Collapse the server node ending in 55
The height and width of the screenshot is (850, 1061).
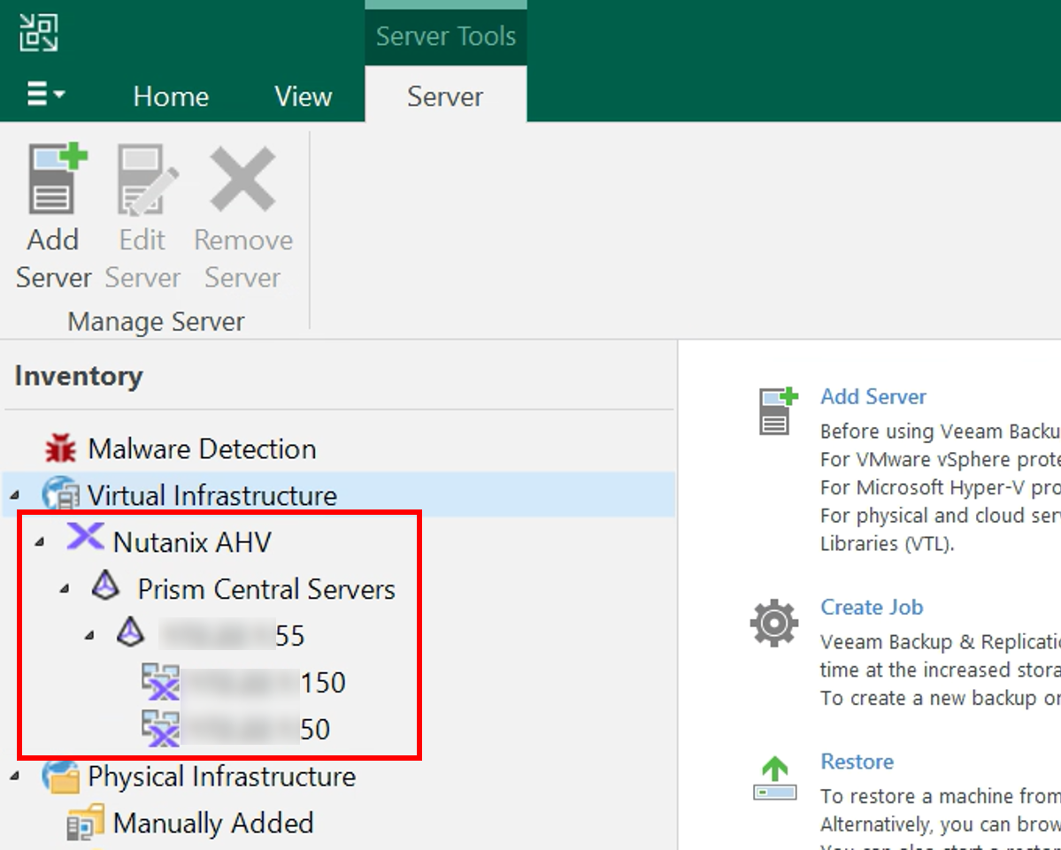(x=90, y=636)
